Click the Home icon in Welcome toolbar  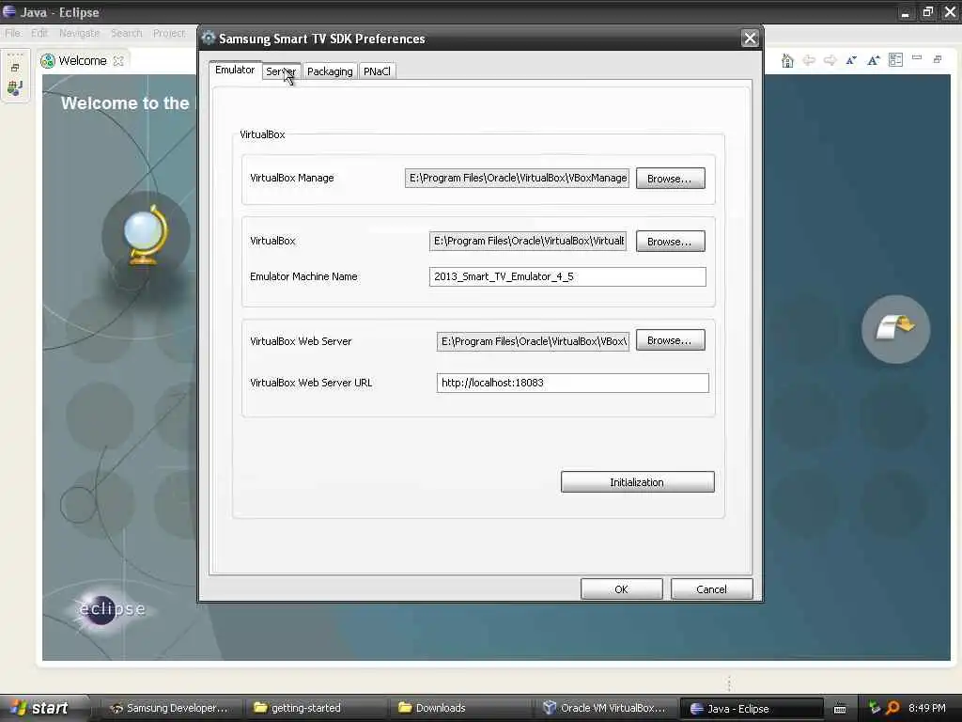[x=788, y=60]
